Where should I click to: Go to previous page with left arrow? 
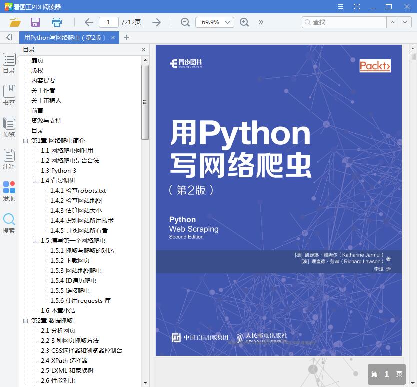pos(89,22)
